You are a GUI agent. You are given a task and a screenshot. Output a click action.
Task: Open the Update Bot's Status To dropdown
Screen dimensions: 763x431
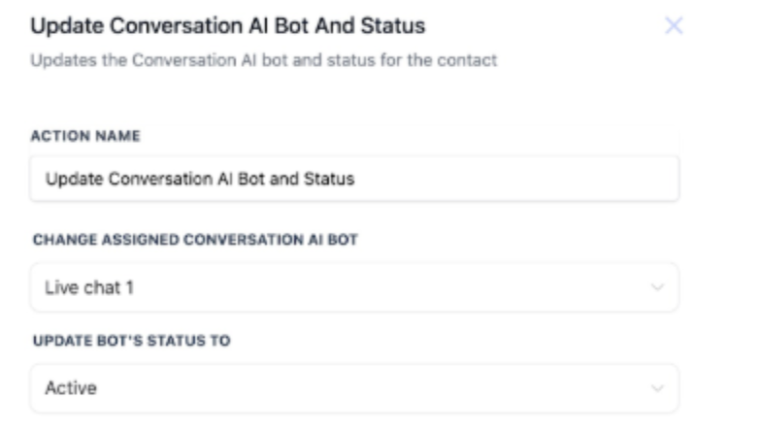pos(354,388)
